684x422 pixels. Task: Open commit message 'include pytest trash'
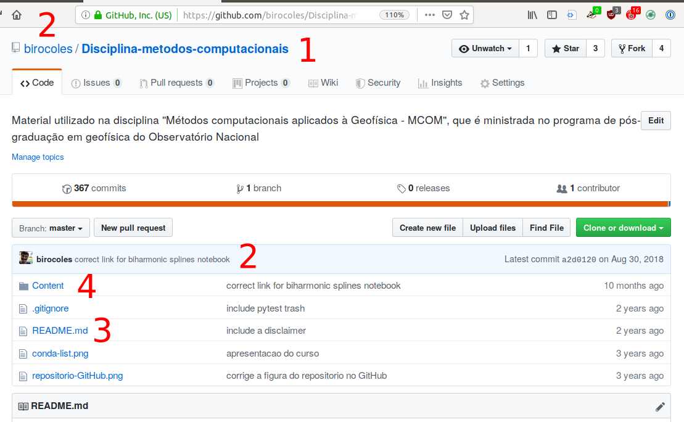[x=265, y=308]
